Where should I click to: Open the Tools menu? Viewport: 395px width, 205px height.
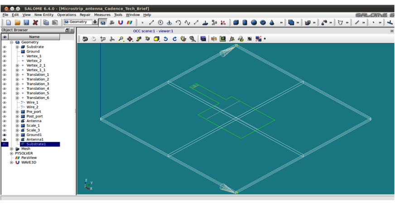(x=118, y=15)
